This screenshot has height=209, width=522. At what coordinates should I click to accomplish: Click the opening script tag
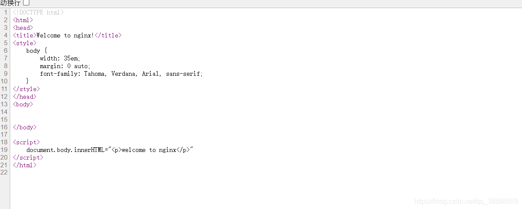[26, 142]
